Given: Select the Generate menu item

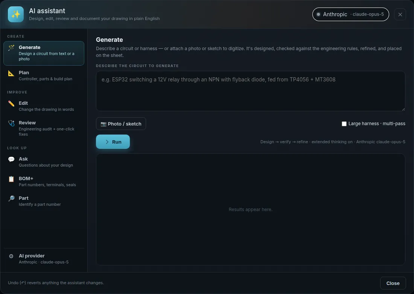Looking at the screenshot, I should (44, 53).
